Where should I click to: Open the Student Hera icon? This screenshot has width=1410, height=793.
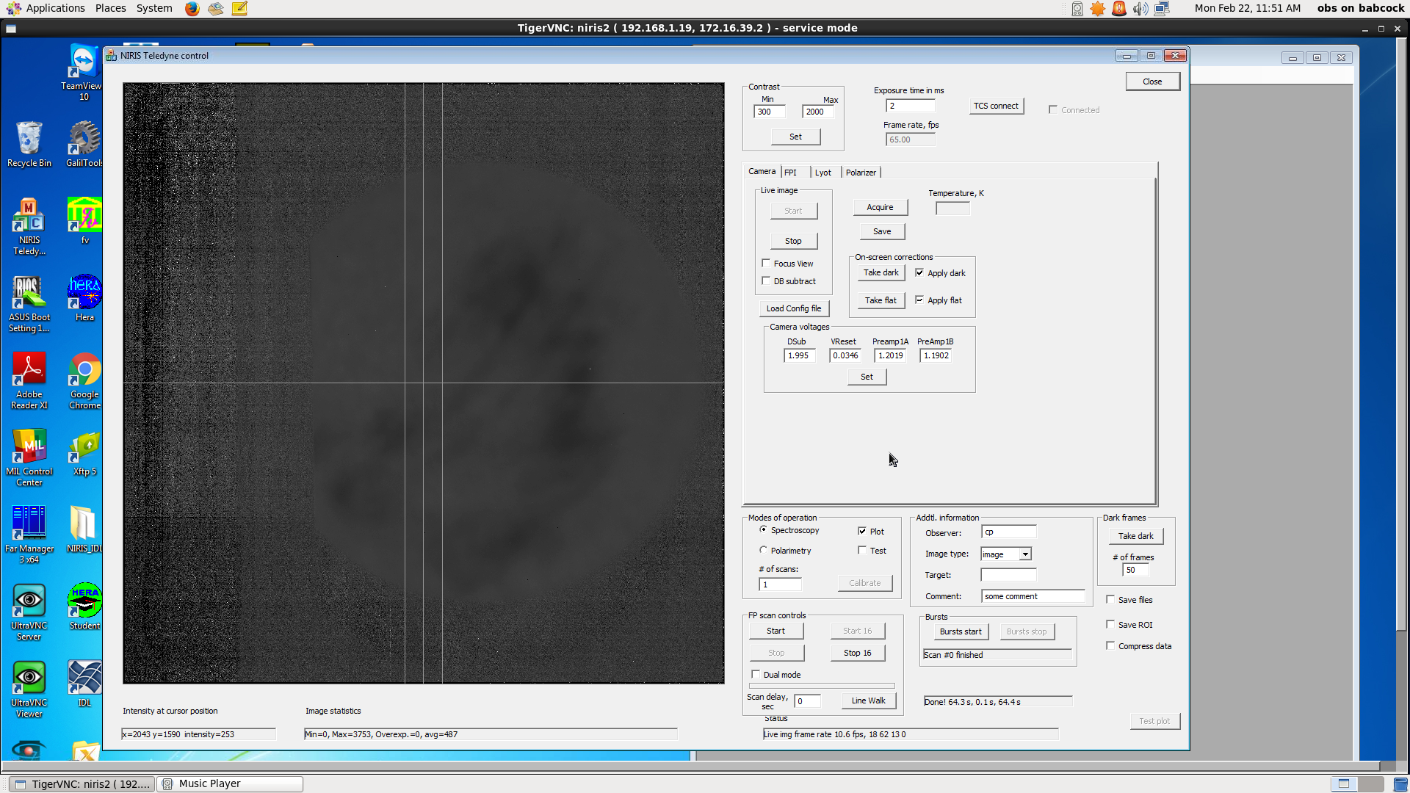(x=84, y=606)
